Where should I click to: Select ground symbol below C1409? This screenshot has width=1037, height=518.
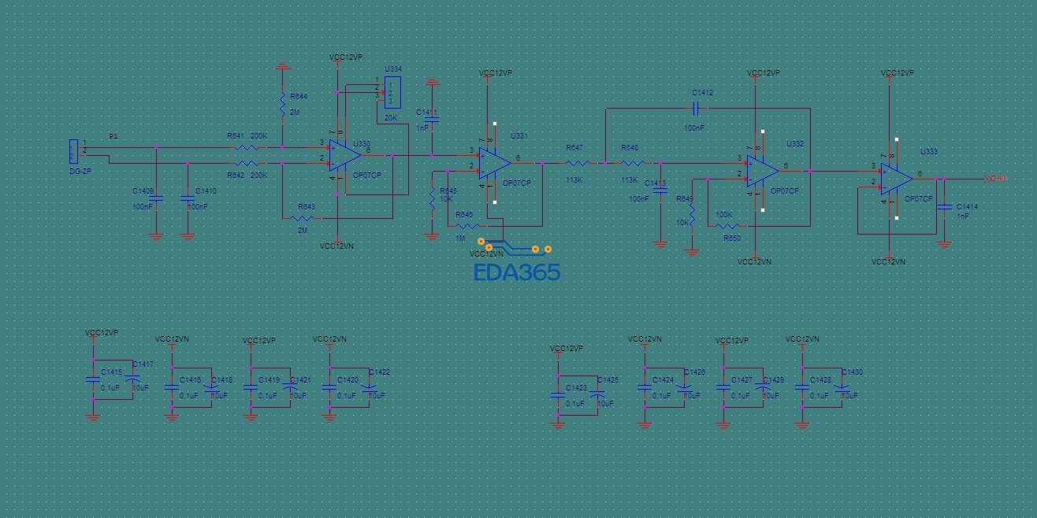(156, 235)
